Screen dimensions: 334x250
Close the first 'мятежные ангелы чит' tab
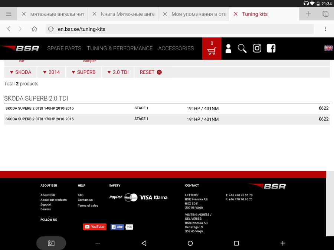pyautogui.click(x=24, y=14)
